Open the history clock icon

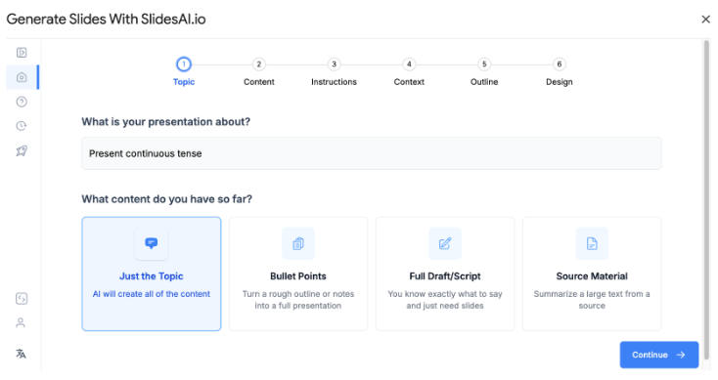point(22,126)
